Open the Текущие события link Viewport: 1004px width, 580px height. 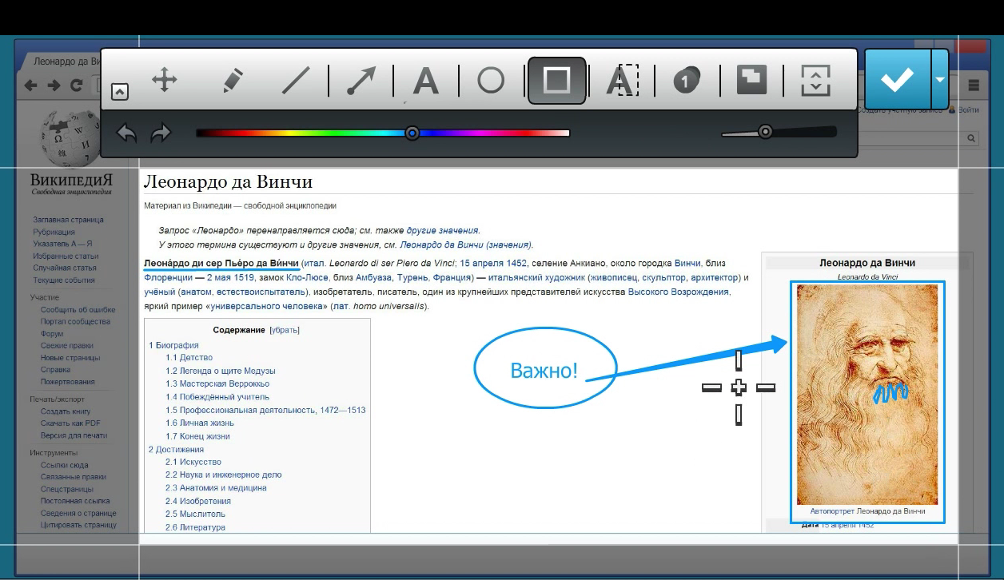tap(63, 280)
